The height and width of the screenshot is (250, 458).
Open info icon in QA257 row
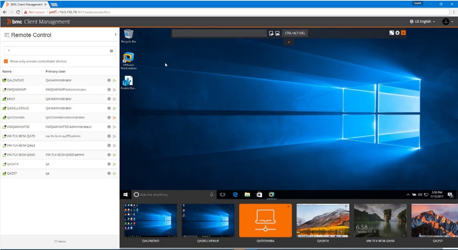point(109,173)
